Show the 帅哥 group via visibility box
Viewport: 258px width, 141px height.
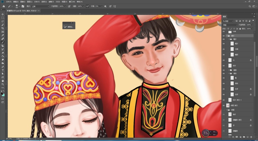[x=224, y=110]
